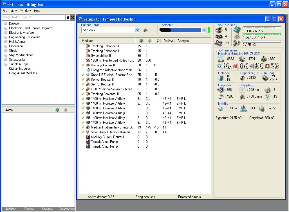
Task: Click the drone bay icon beside 0 / 75 m3
Action: (x=237, y=43)
